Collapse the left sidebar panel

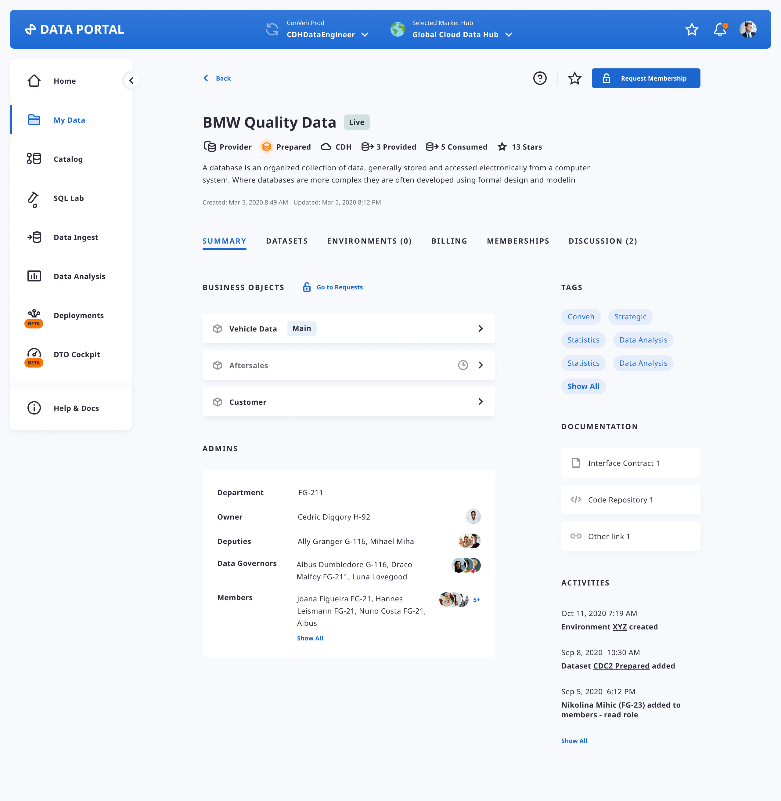point(131,80)
